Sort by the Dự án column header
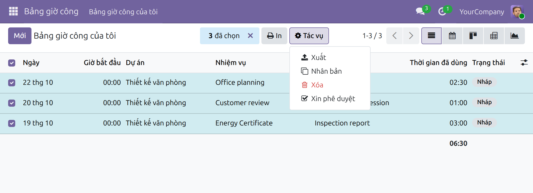Viewport: 533px width, 193px height. pos(135,63)
